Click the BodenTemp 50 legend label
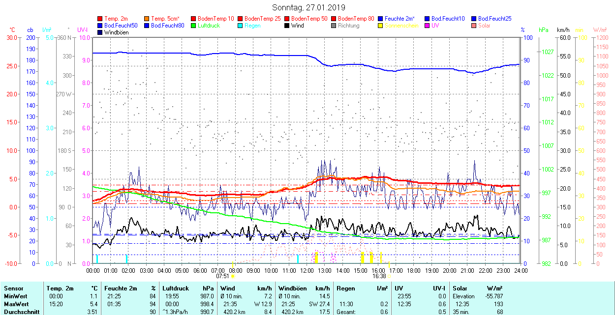615x315 pixels. (x=309, y=19)
